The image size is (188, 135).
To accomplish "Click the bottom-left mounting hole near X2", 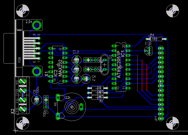I will [x=23, y=123].
